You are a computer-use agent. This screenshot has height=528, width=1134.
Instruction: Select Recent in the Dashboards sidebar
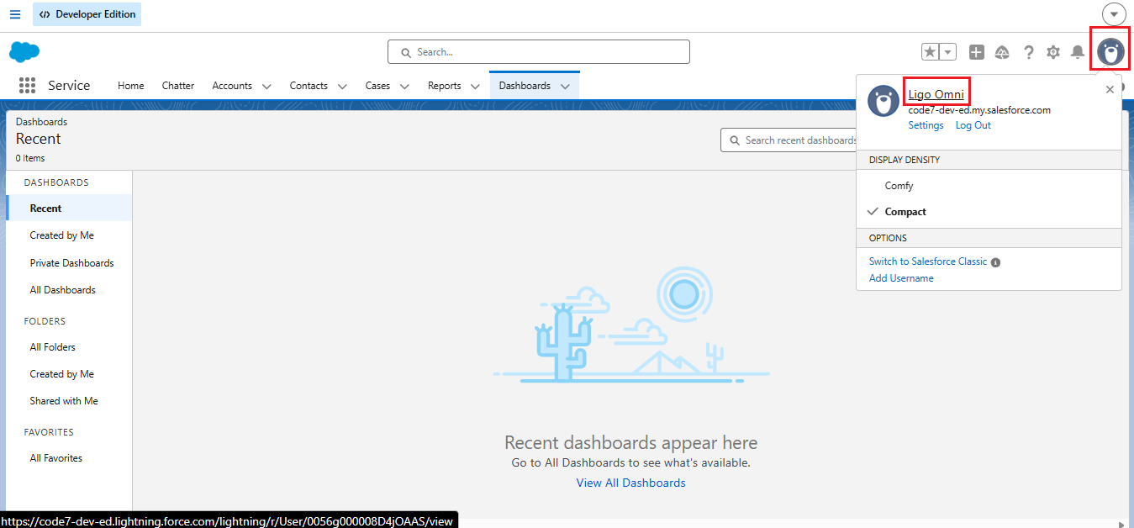click(x=69, y=209)
